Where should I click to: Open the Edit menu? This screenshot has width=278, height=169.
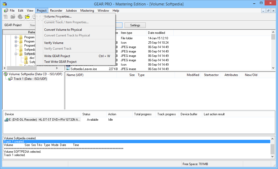21,11
